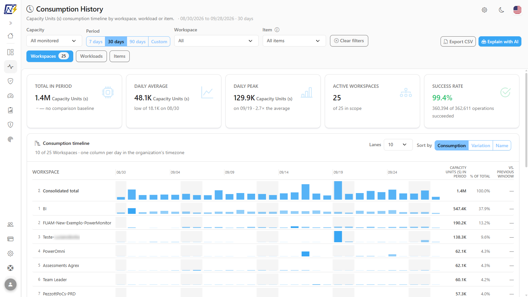Select the activity pulse icon in sidebar
The height and width of the screenshot is (297, 528).
[x=11, y=67]
